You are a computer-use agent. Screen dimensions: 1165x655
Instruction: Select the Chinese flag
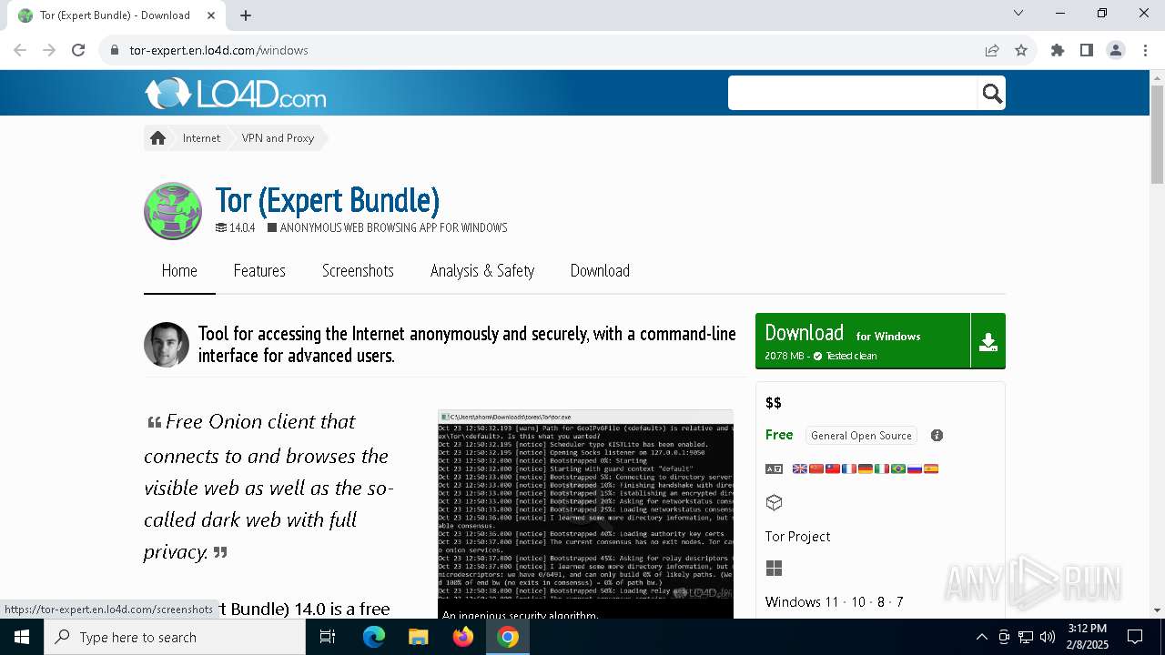pyautogui.click(x=816, y=469)
